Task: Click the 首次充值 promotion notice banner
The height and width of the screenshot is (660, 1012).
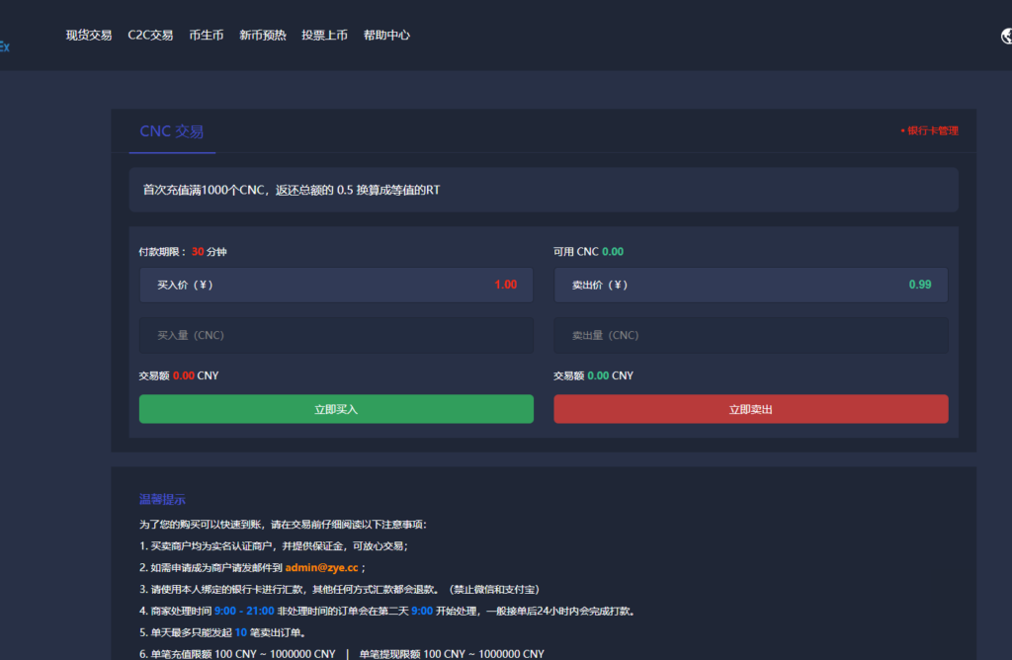Action: point(543,190)
